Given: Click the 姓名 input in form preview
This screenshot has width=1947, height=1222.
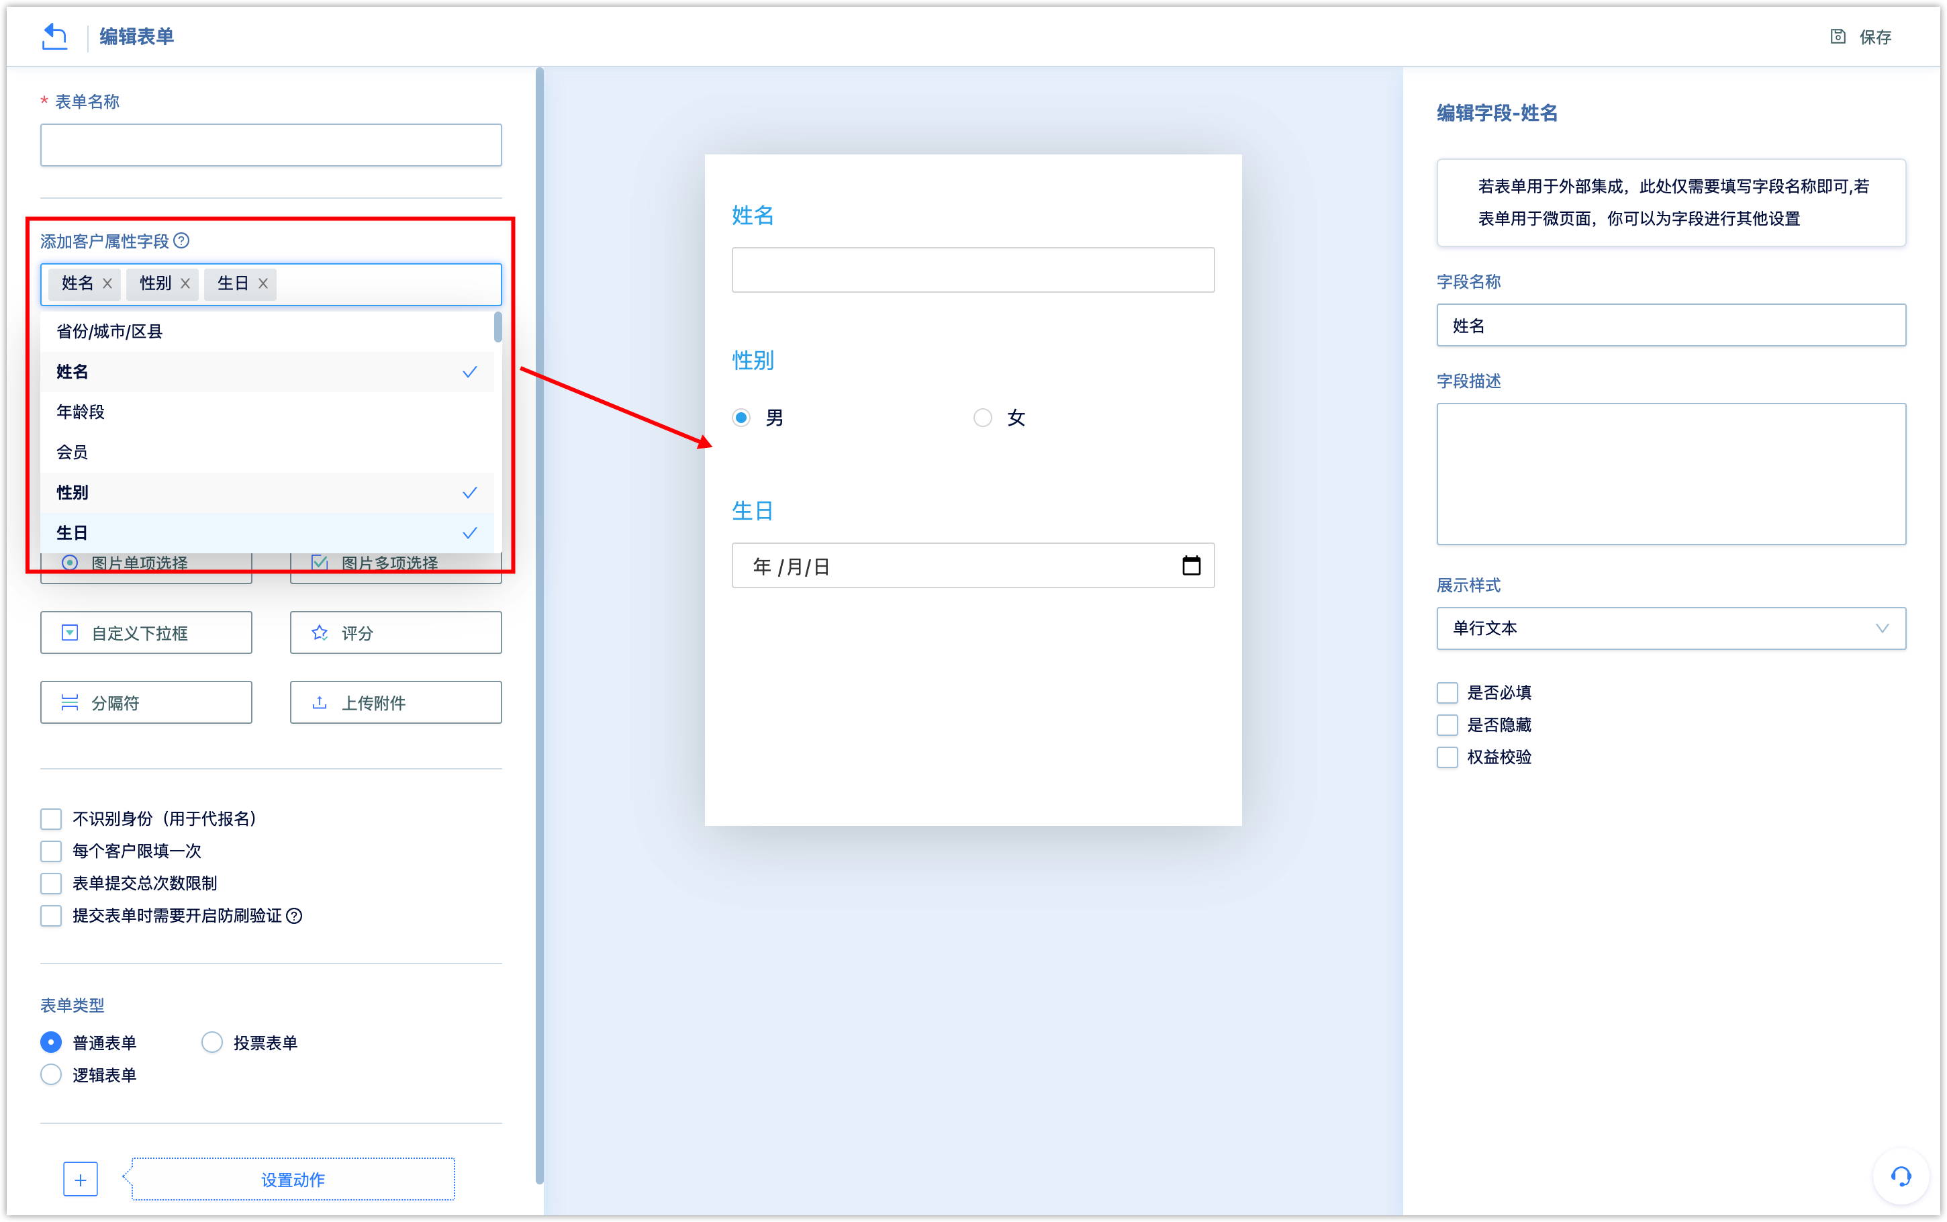Looking at the screenshot, I should click(973, 270).
